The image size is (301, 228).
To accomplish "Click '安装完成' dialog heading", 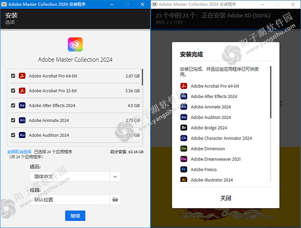I will click(x=191, y=54).
